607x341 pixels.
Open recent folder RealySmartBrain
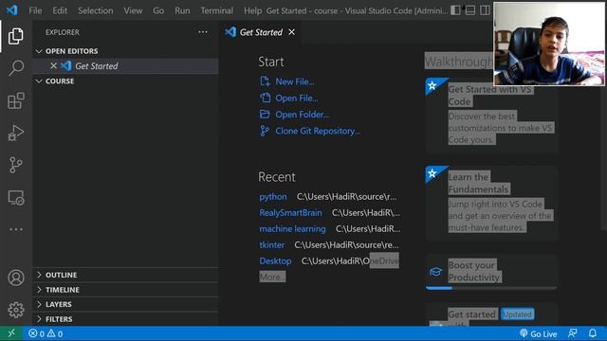click(x=290, y=212)
